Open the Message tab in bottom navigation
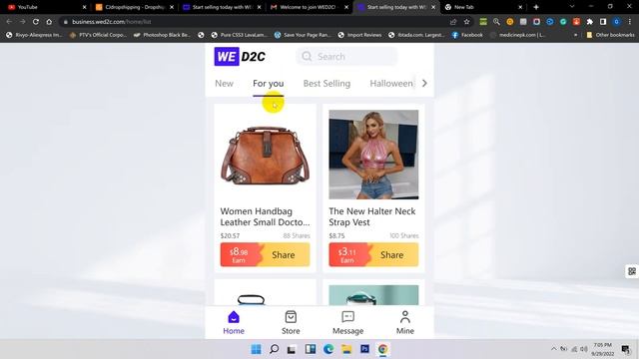Screen dimensions: 639x359 point(347,323)
